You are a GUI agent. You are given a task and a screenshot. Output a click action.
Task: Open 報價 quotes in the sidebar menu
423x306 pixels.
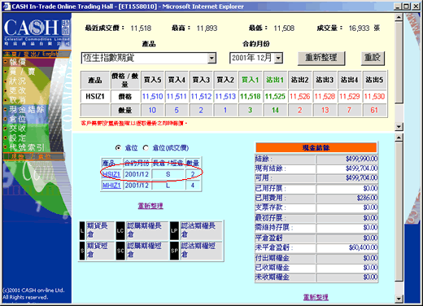coord(18,62)
